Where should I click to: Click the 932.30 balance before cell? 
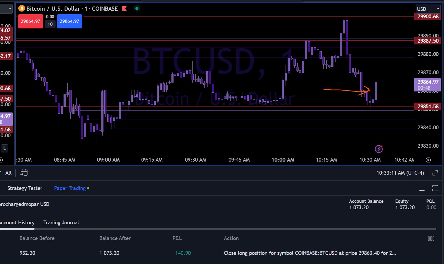(27, 253)
